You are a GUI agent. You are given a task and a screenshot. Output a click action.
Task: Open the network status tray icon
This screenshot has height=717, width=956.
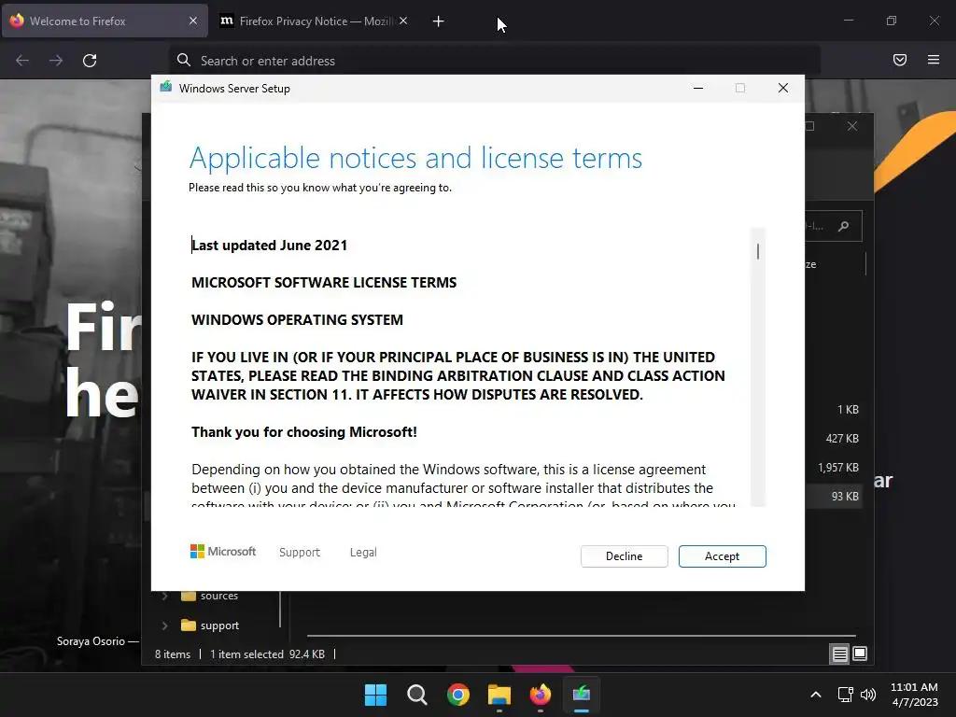(845, 695)
